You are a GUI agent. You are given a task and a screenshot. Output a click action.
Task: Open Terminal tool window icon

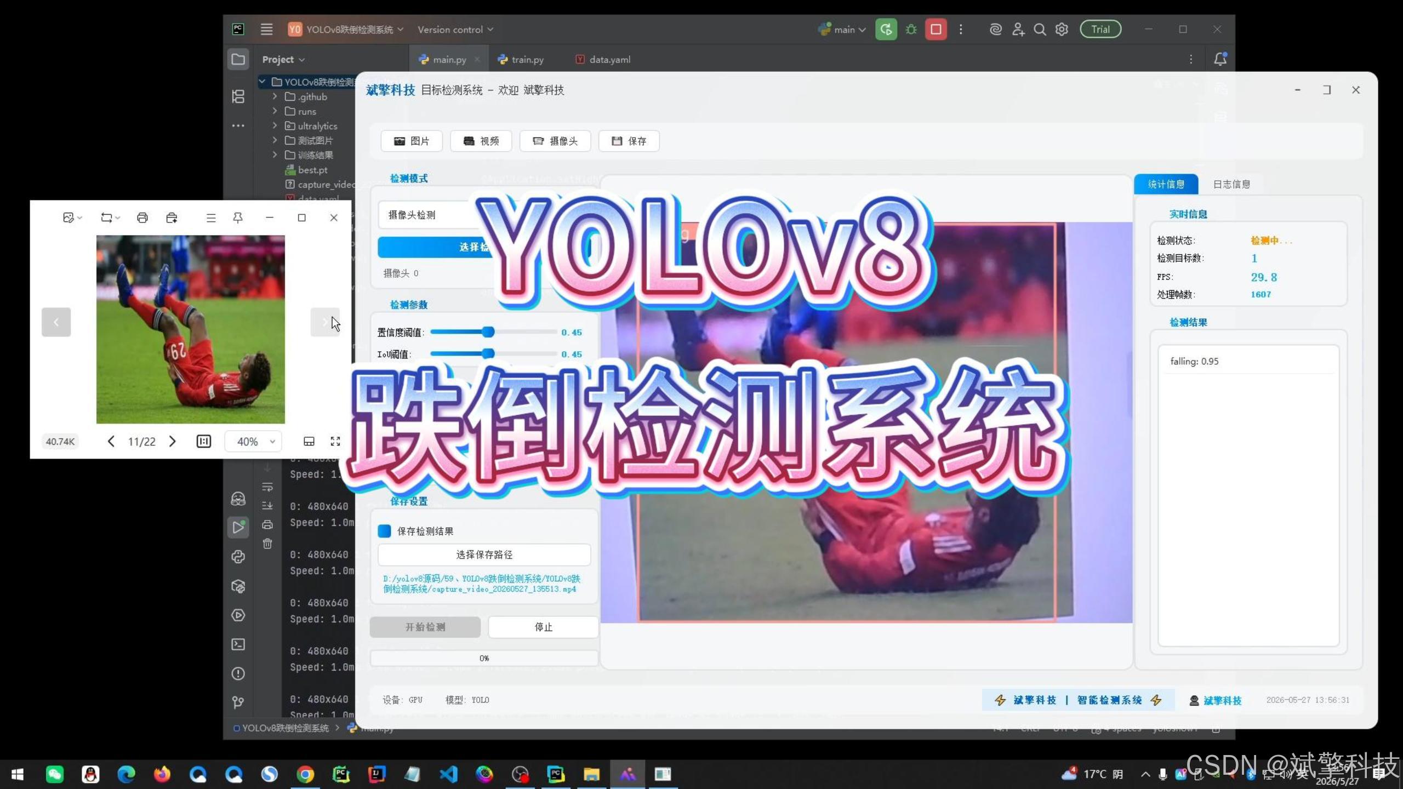238,644
